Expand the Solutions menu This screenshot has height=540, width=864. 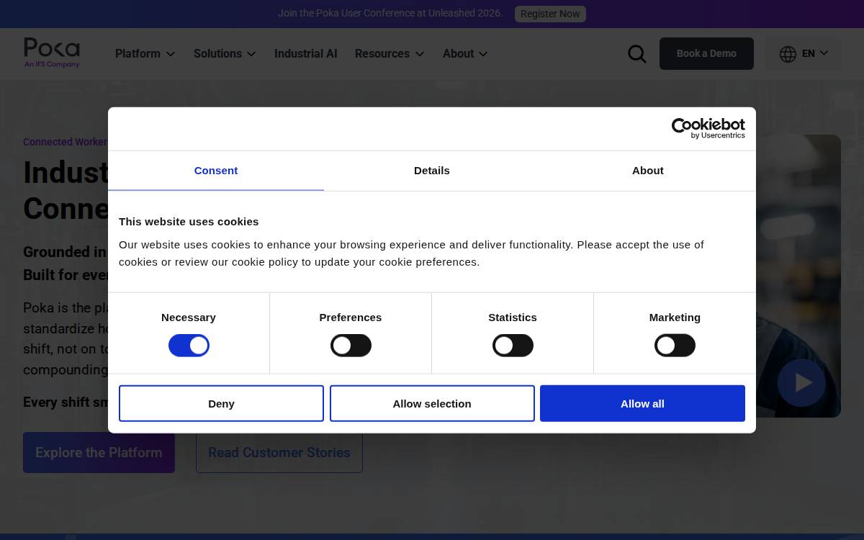click(225, 54)
